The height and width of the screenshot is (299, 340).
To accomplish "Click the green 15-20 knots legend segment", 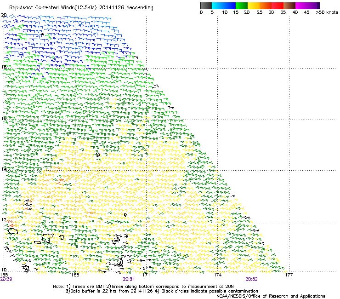I will (x=242, y=6).
